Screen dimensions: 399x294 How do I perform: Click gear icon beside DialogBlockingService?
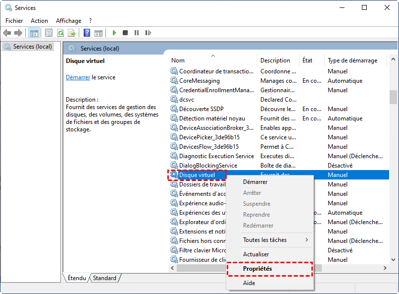(174, 166)
